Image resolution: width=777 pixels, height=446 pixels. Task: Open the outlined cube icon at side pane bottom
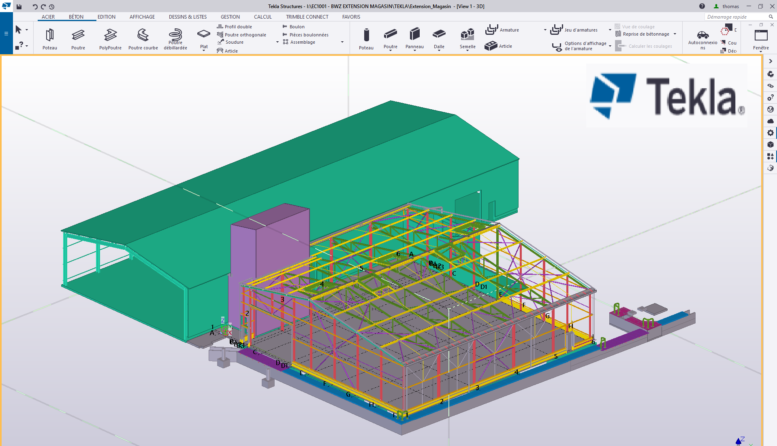[x=771, y=168]
